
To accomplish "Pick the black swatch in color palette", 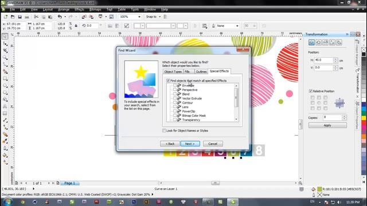I will click(364, 54).
